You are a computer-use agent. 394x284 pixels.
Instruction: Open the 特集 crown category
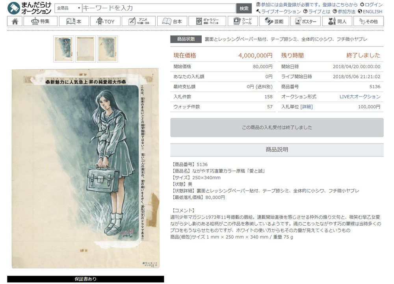tap(41, 21)
